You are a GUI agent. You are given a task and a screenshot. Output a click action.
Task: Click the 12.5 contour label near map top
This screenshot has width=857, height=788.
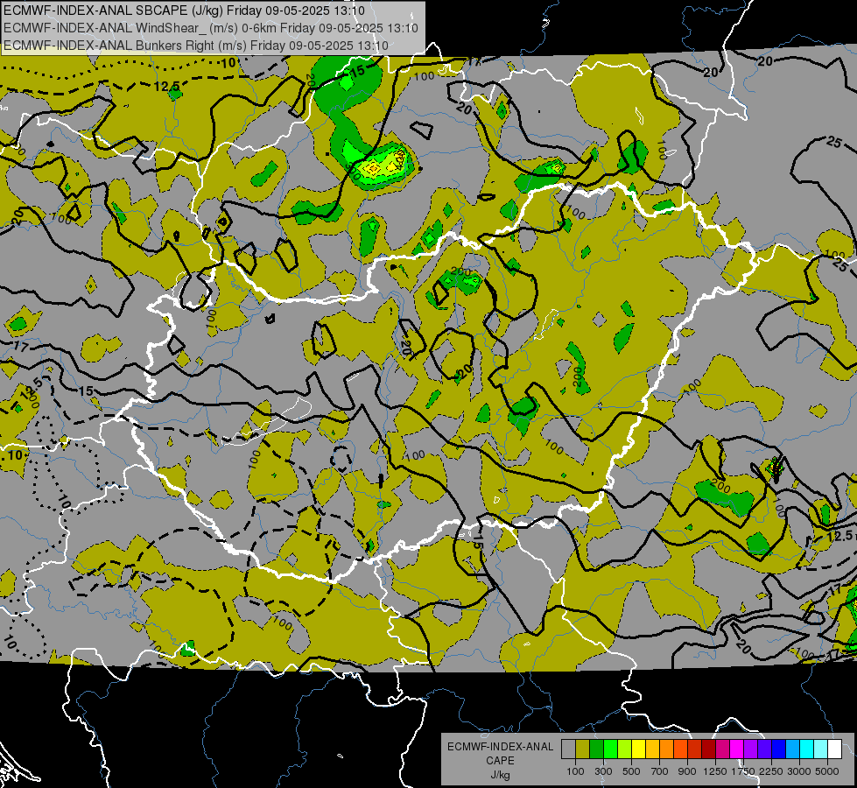pos(166,87)
